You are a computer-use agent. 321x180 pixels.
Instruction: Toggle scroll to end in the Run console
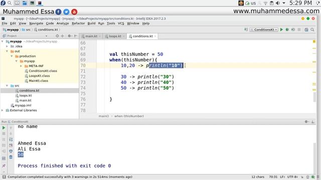pyautogui.click(x=11, y=145)
